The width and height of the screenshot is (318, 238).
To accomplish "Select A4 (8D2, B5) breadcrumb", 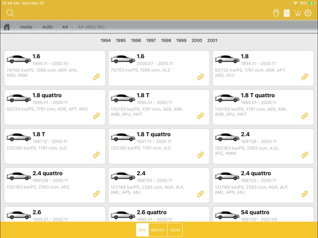I will click(91, 27).
